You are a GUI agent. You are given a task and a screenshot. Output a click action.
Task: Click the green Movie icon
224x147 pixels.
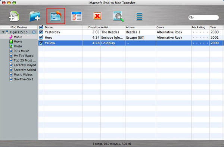coord(11,42)
